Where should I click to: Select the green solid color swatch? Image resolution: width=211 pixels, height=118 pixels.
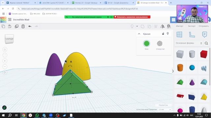click(x=146, y=44)
